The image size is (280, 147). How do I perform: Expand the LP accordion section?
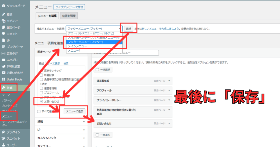point(61,130)
